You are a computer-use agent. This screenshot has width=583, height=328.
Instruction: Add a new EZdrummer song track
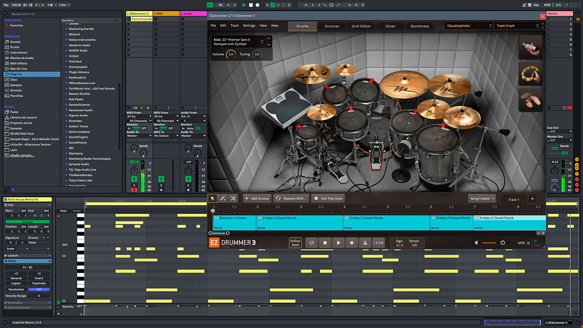pos(532,199)
